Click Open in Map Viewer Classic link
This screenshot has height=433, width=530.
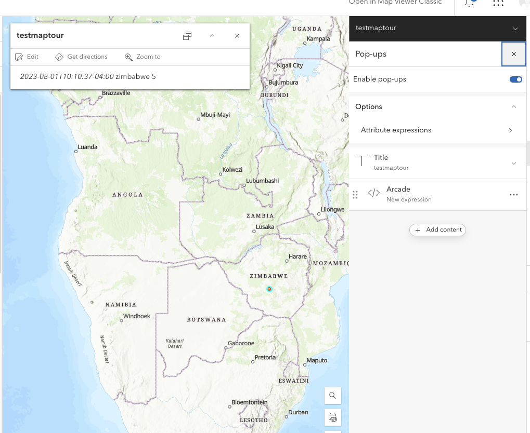point(395,3)
